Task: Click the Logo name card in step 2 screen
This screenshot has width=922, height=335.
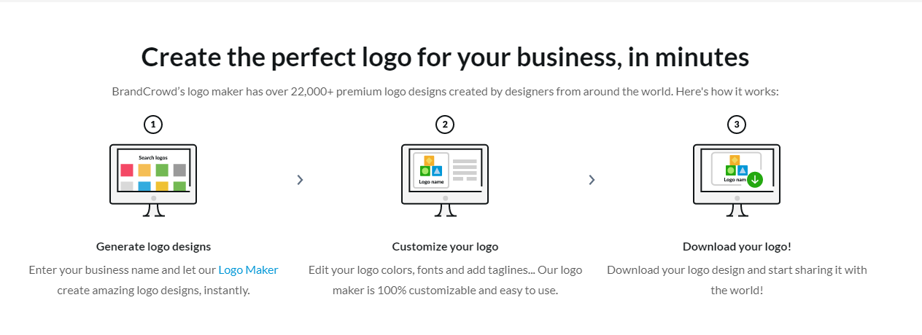Action: (x=431, y=170)
